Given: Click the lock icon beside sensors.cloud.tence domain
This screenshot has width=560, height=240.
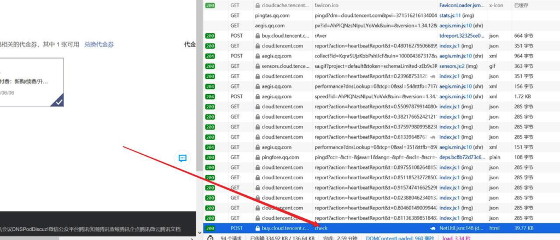Looking at the screenshot, I should (x=257, y=66).
